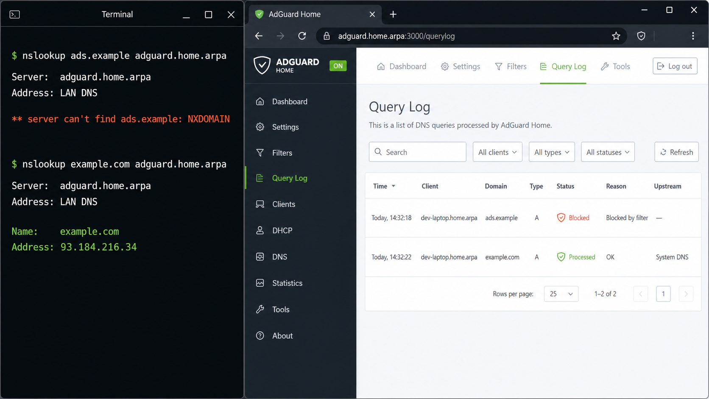Screen dimensions: 709x399
Task: Click the person icon beside DHCP
Action: click(x=260, y=230)
